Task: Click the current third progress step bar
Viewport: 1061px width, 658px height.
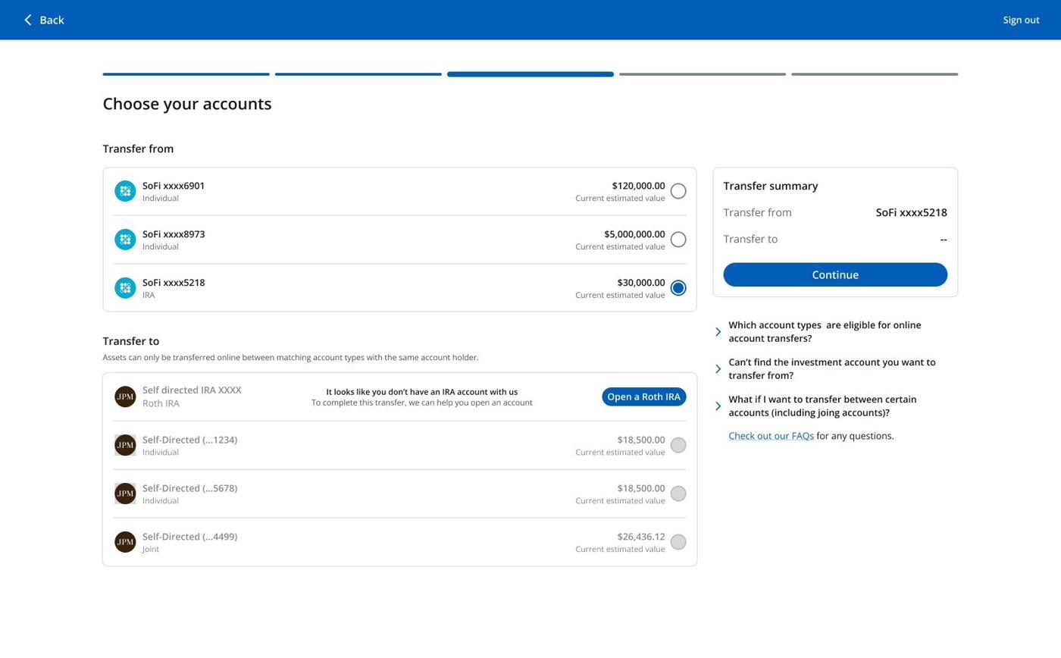Action: coord(530,74)
